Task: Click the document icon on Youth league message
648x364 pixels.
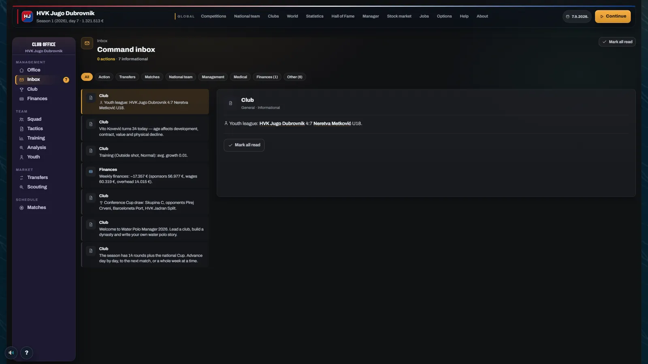Action: 91,98
